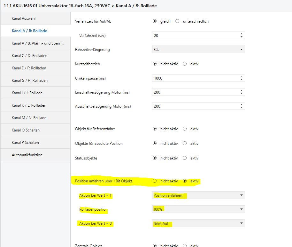Viewport: 292px width, 247px height.
Task: Click the Verfahrzeit (sec) value field
Action: [x=195, y=36]
